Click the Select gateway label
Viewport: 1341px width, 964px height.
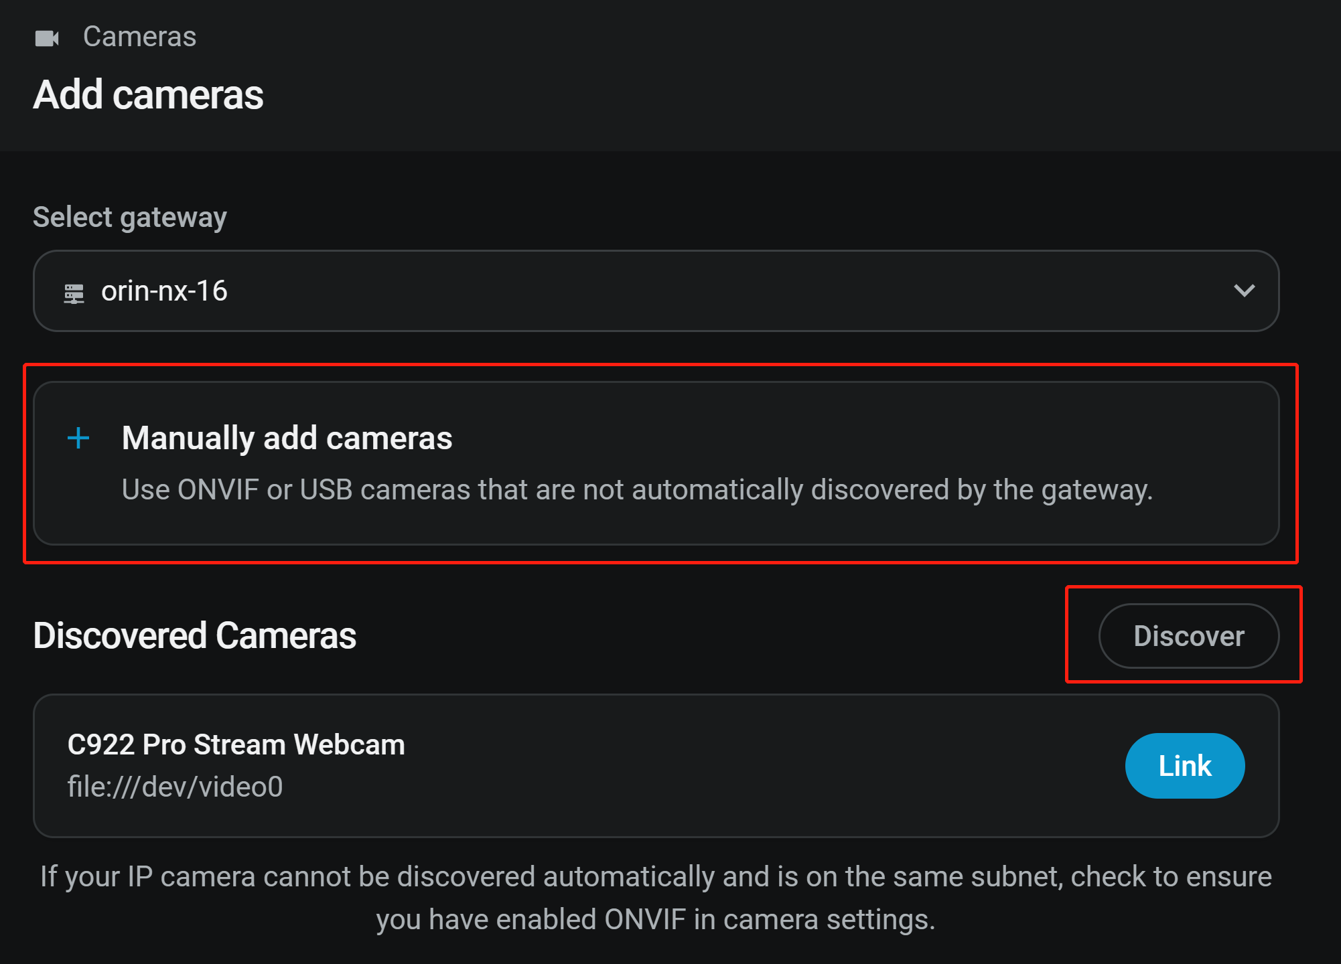click(130, 218)
